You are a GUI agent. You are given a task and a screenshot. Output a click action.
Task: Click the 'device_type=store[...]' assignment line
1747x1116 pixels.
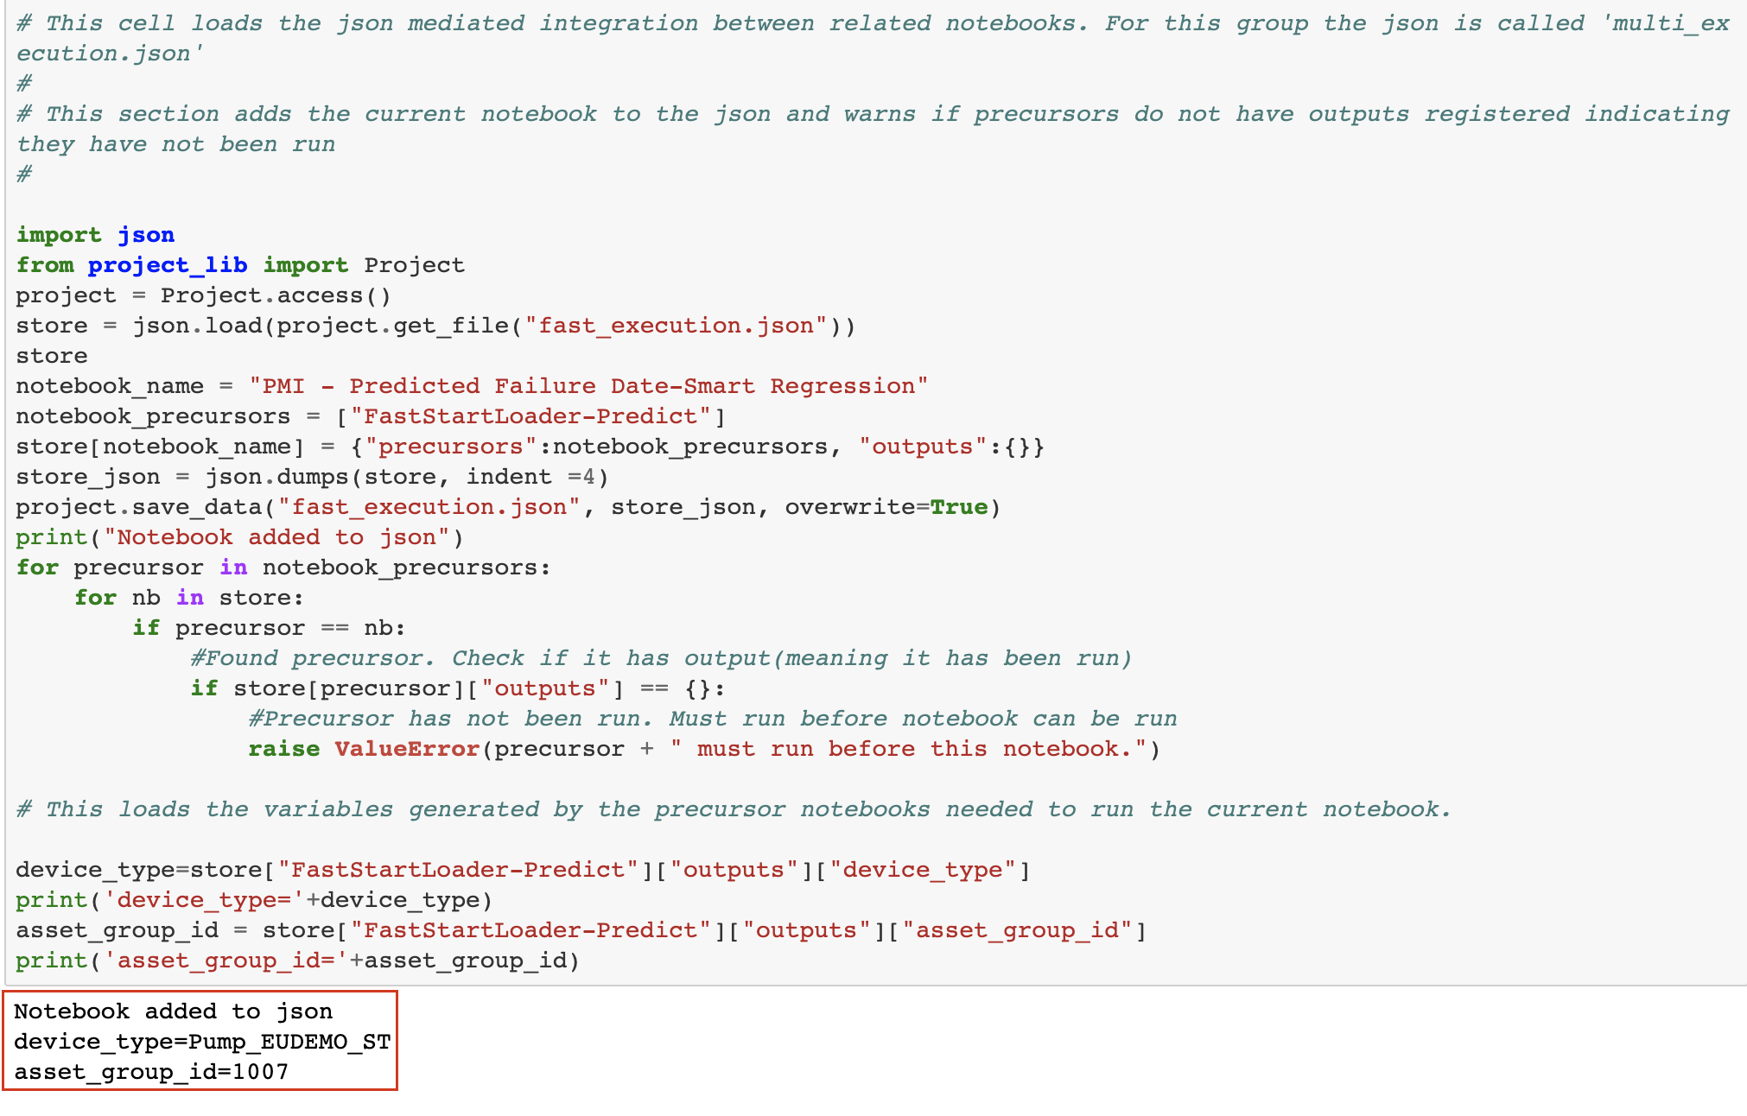coord(522,870)
